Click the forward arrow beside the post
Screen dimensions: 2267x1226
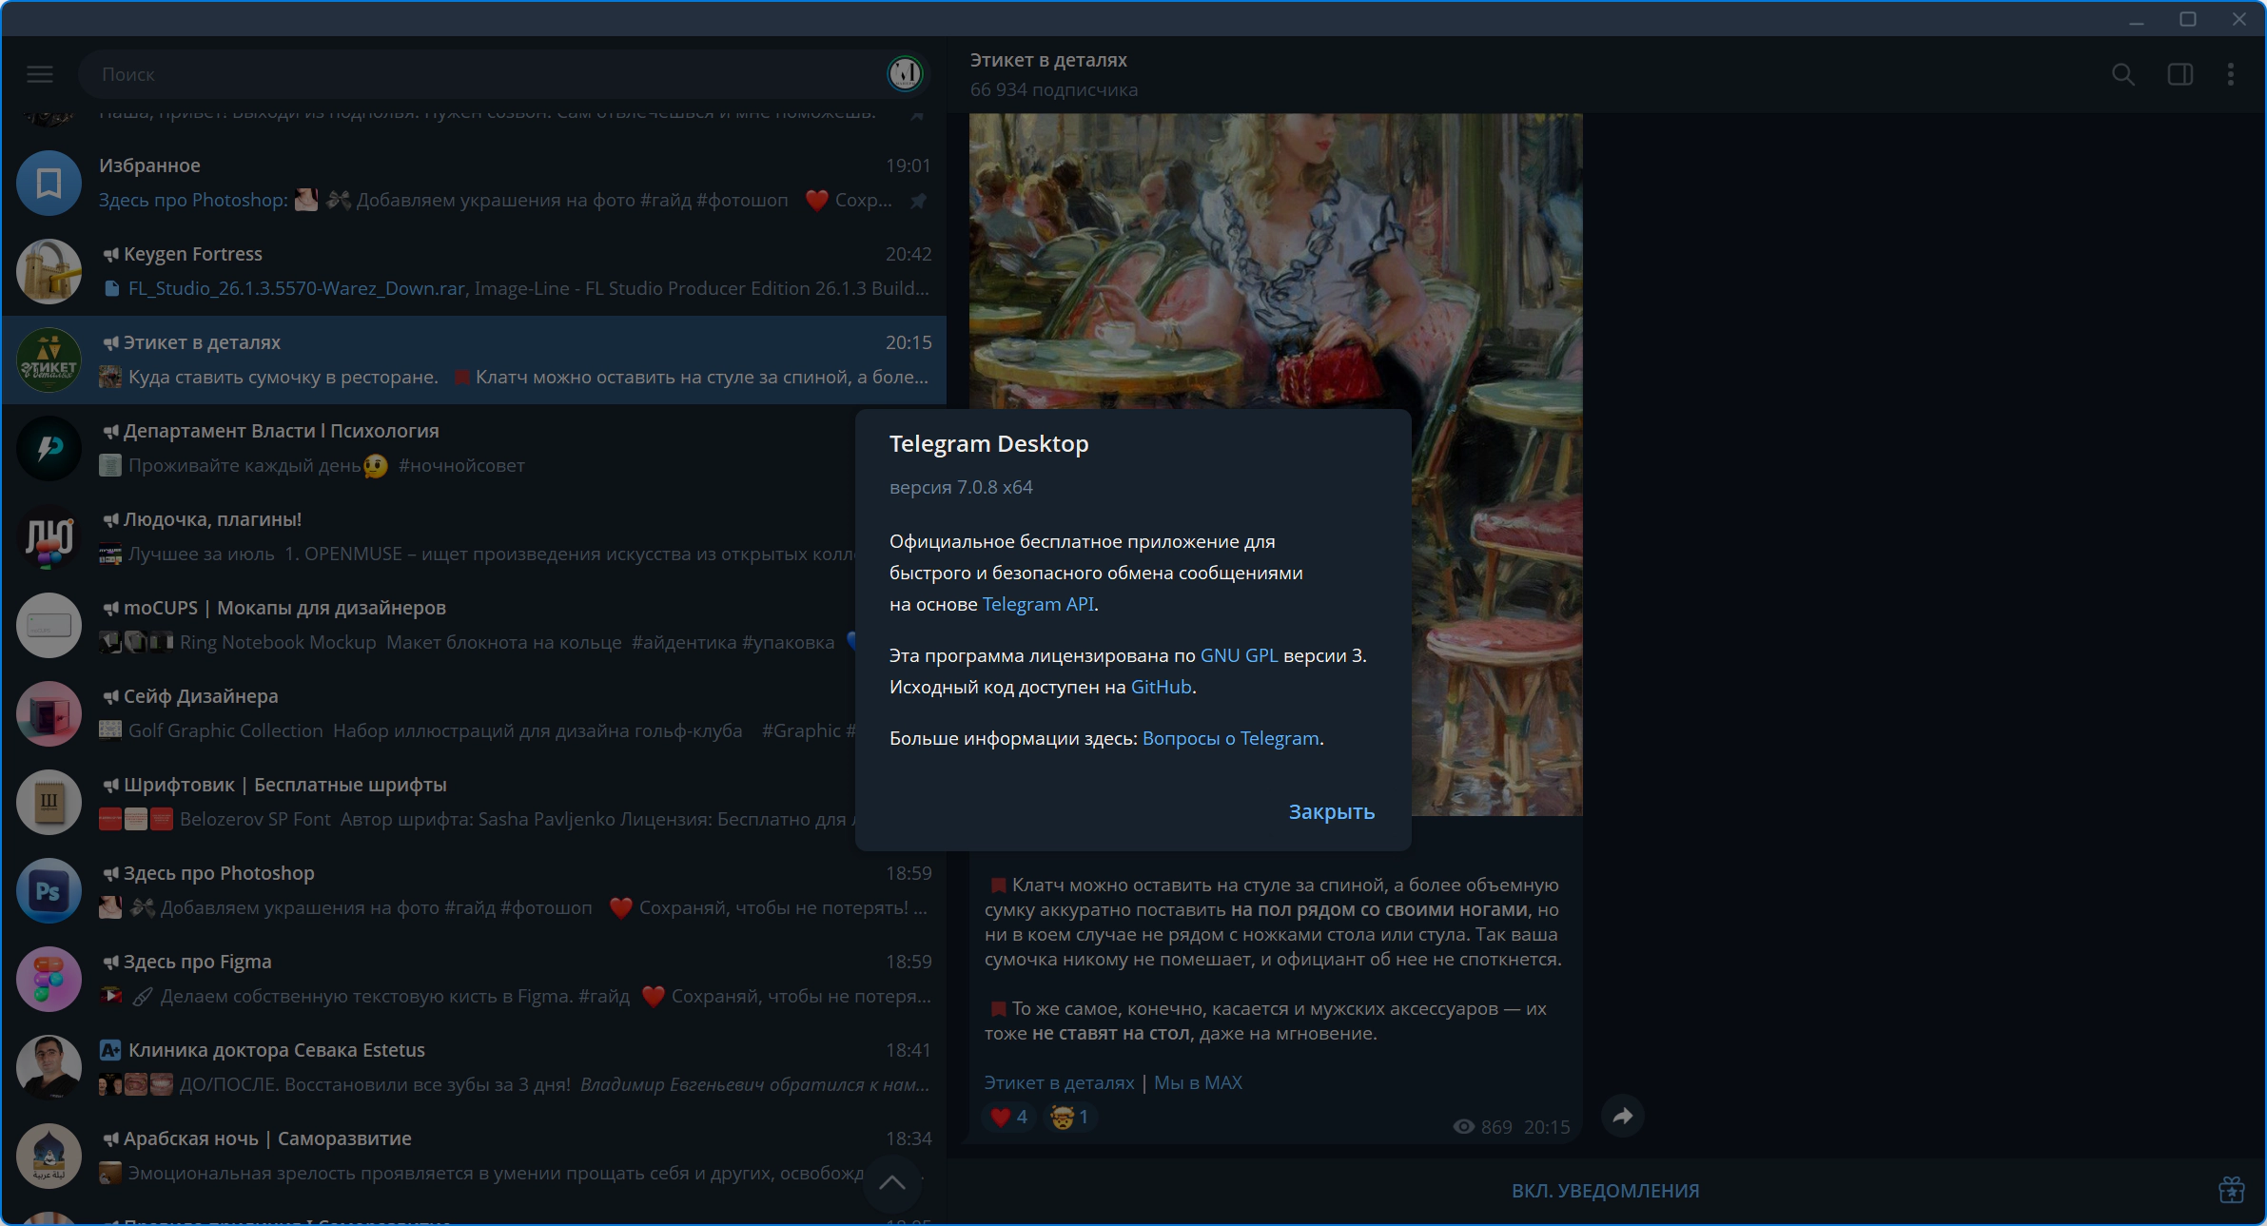1623,1116
